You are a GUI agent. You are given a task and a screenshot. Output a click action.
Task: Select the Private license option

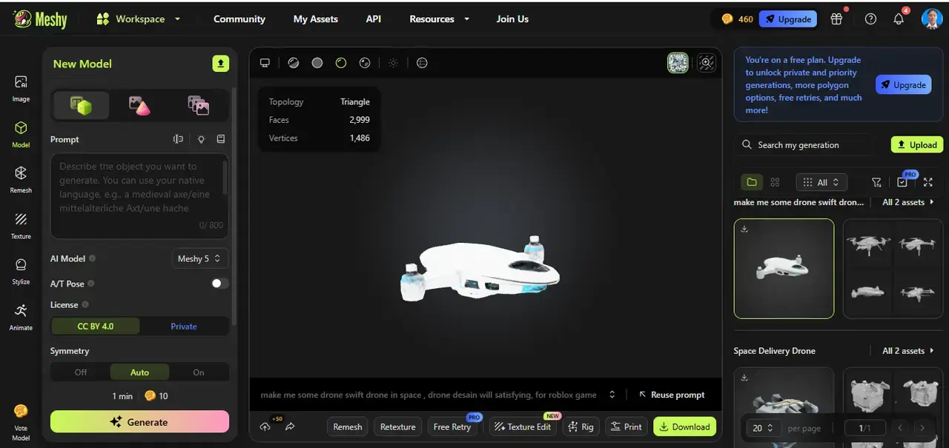(x=183, y=326)
